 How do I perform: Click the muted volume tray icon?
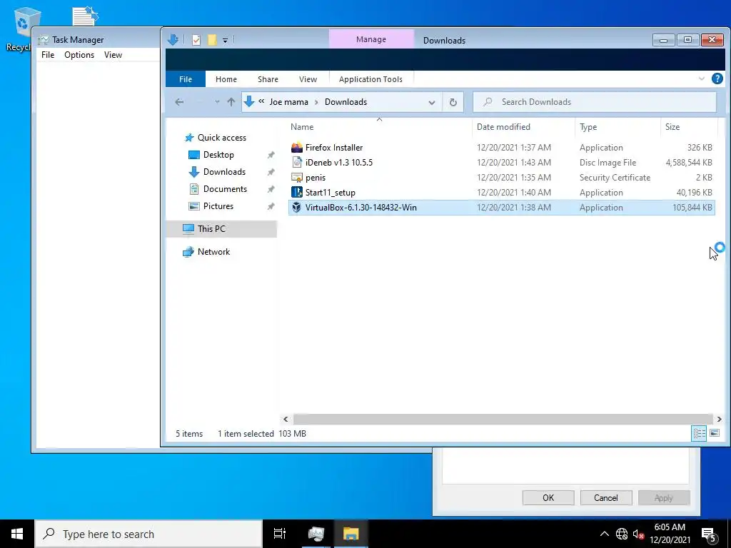click(638, 534)
